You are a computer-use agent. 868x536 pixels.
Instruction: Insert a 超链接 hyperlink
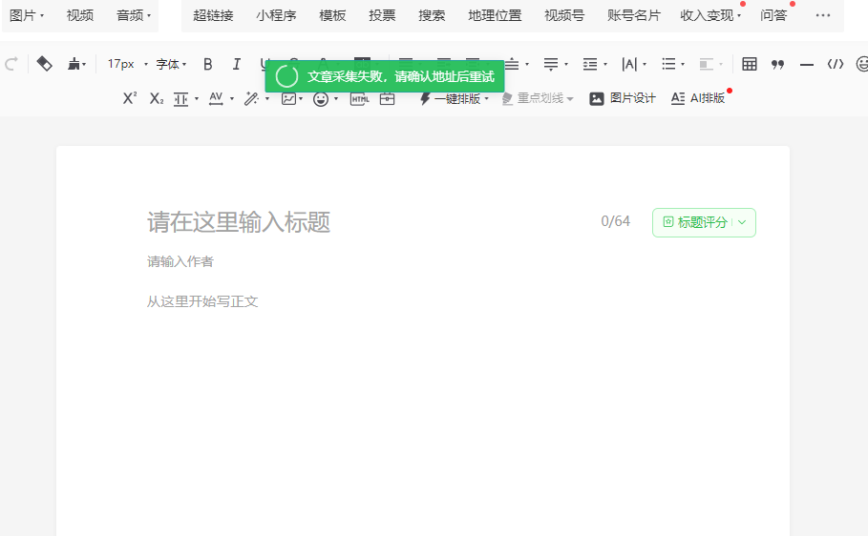point(213,15)
